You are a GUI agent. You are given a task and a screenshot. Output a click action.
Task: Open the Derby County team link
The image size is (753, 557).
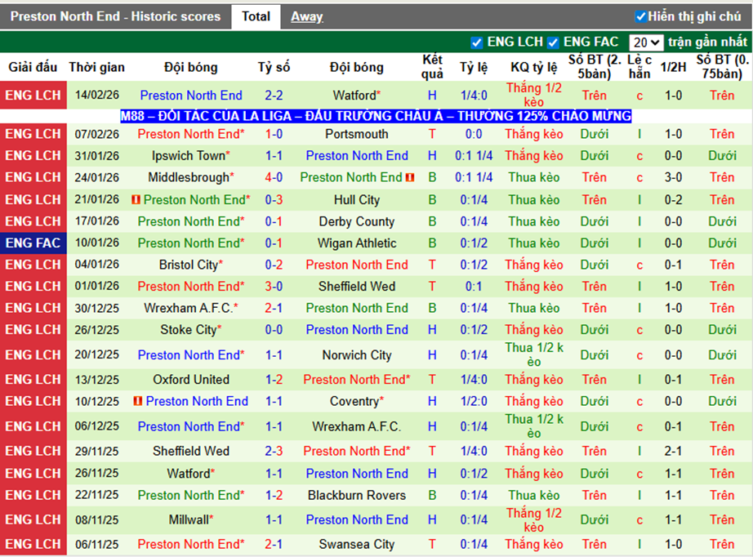click(x=357, y=221)
